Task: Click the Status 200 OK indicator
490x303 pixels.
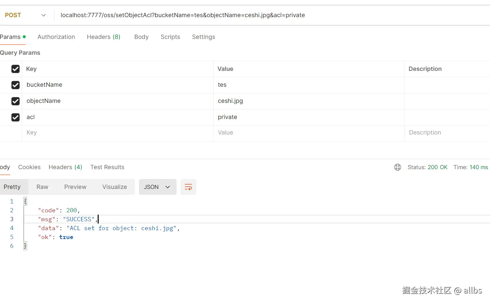Action: coord(427,167)
